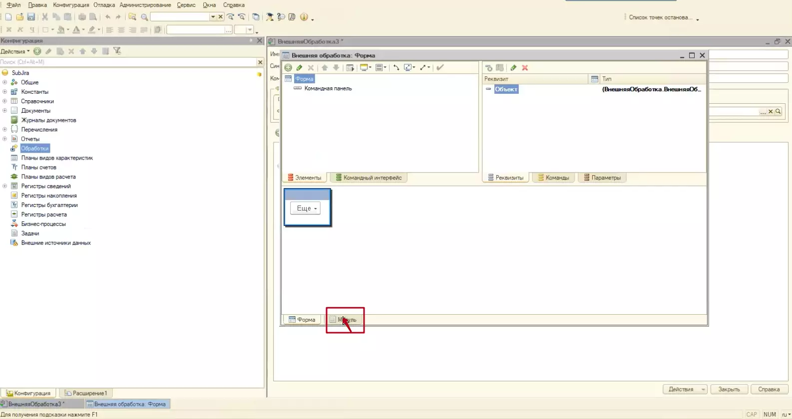This screenshot has width=792, height=419.
Task: Open the Файл menu
Action: click(13, 5)
